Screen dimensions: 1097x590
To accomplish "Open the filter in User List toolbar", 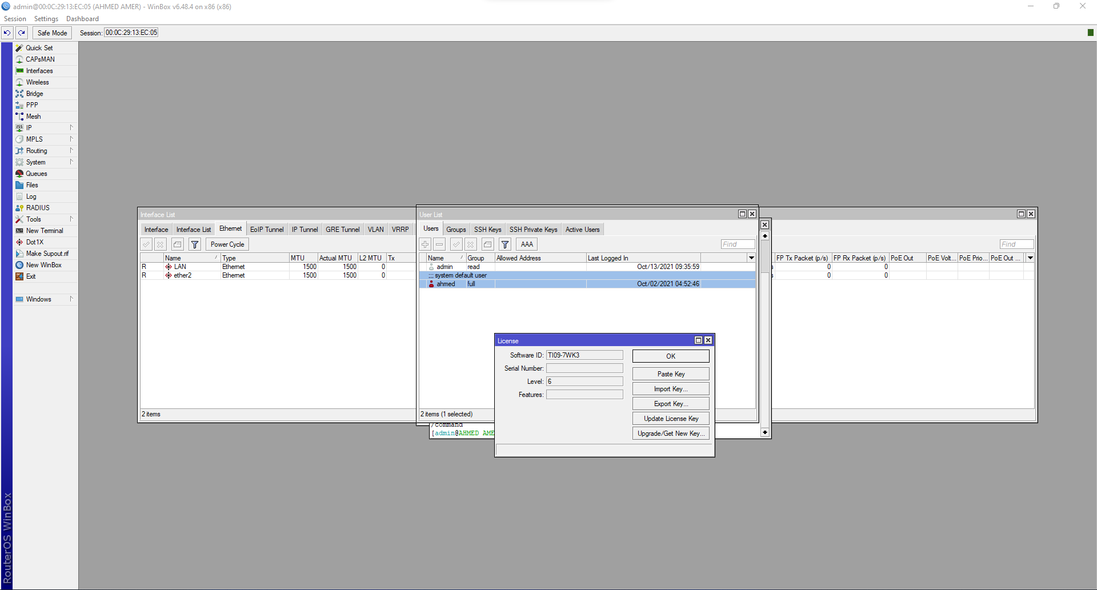I will (505, 244).
